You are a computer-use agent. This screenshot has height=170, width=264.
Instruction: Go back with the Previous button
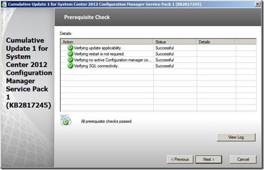pos(180,159)
